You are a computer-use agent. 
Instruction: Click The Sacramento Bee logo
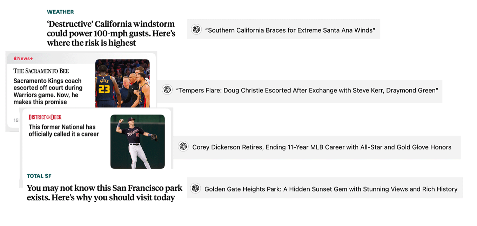coord(41,71)
